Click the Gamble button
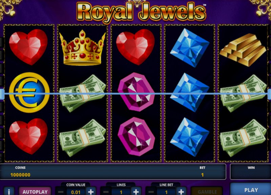 click(x=207, y=192)
